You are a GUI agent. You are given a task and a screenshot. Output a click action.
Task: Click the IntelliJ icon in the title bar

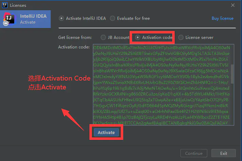coord(5,5)
